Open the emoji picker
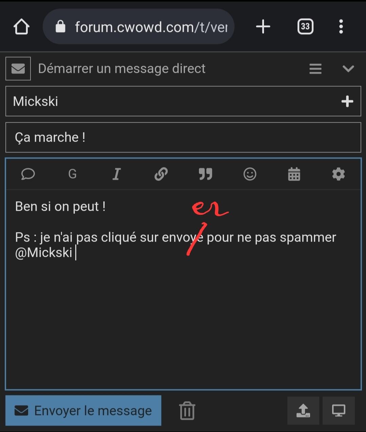The image size is (366, 432). pyautogui.click(x=250, y=174)
